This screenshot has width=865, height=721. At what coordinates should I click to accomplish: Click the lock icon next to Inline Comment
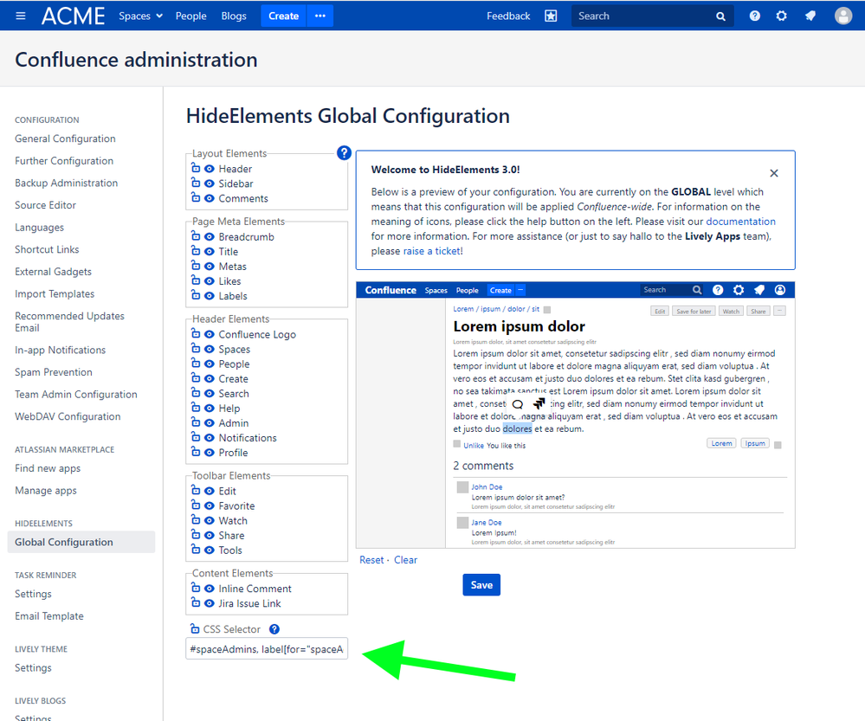coord(196,588)
